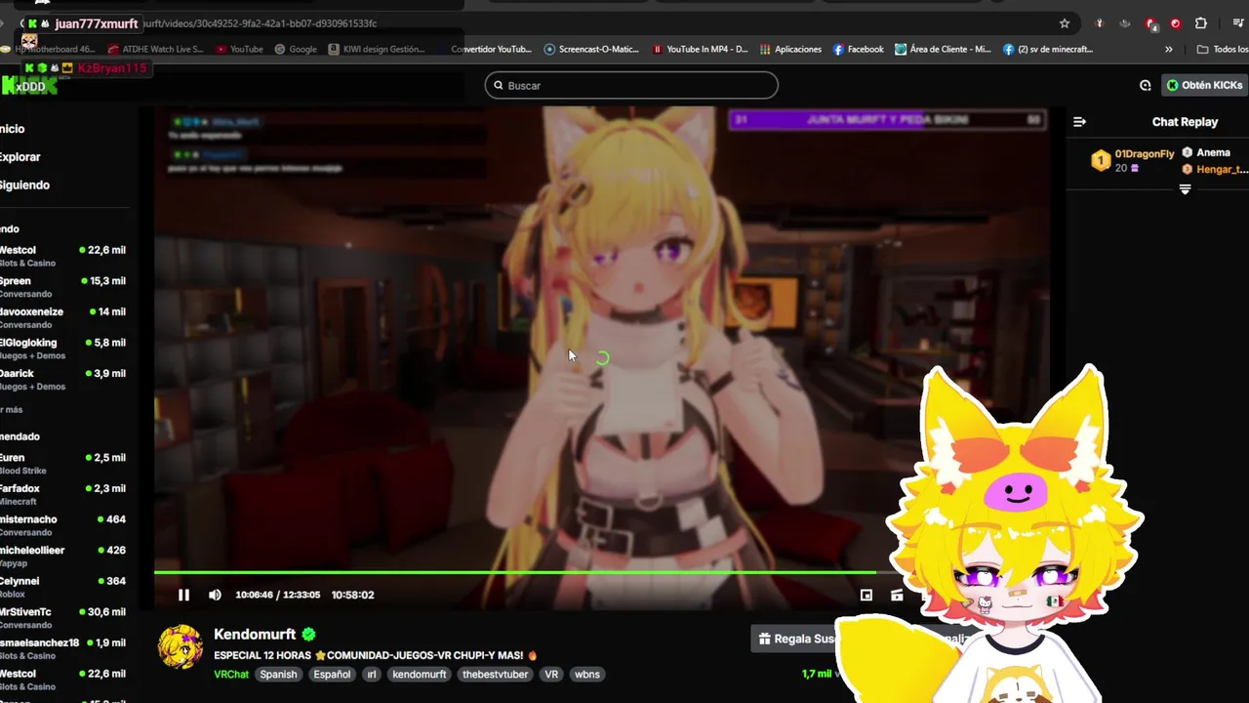
Task: Open misternacho channel in sidebar
Action: coord(63,525)
